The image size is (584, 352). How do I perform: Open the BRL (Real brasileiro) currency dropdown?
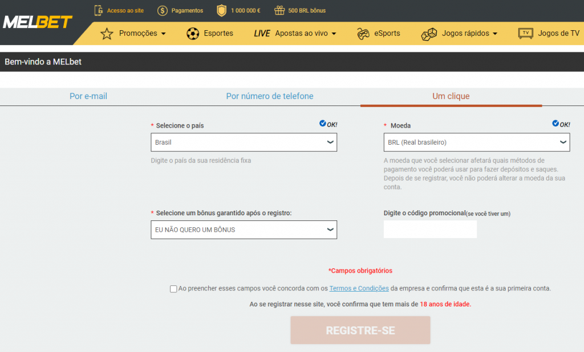tap(477, 142)
